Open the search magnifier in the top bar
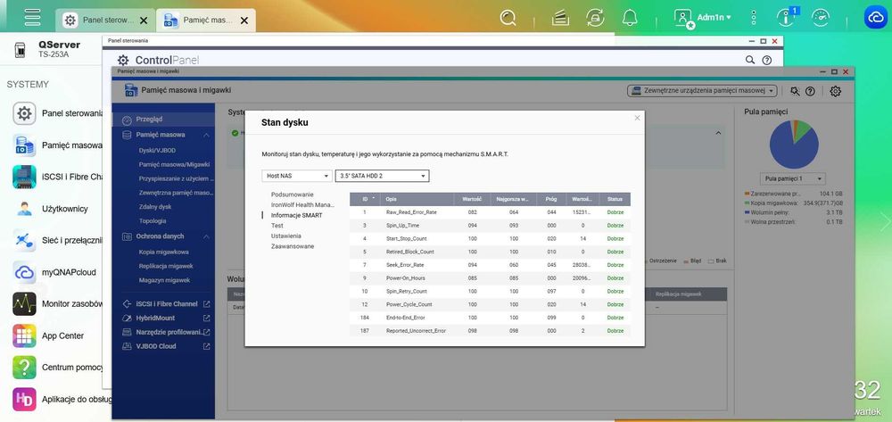Screen dimensions: 892x422 pos(508,18)
